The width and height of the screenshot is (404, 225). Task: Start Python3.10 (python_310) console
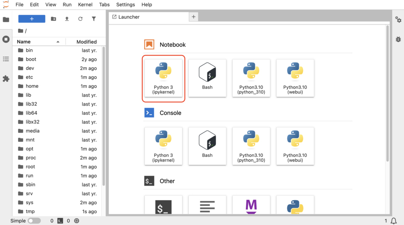click(x=251, y=146)
